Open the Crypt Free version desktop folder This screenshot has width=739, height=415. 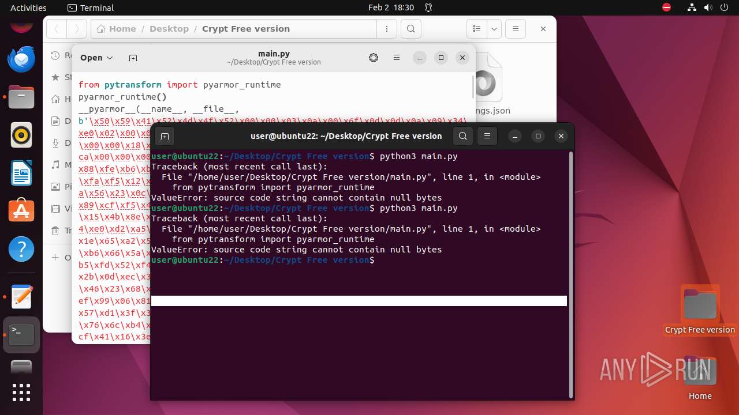pos(700,310)
